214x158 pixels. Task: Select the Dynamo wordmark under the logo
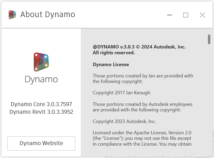(x=41, y=79)
